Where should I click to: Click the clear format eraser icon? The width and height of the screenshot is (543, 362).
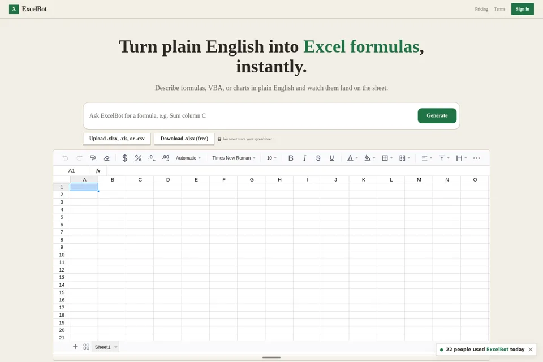[106, 158]
